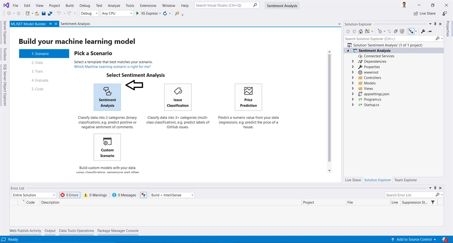
Task: Toggle the 0 Warnings filter
Action: point(95,195)
